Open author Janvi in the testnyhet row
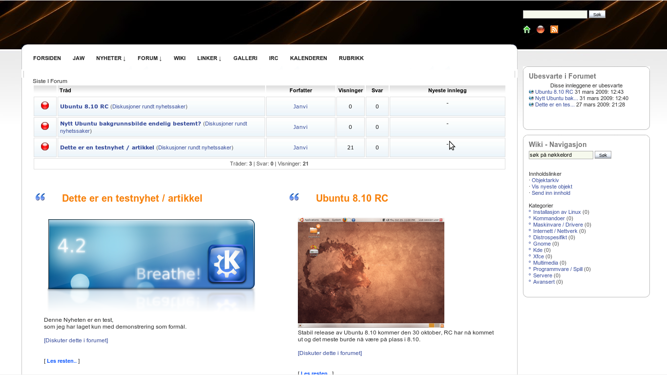The width and height of the screenshot is (667, 375). (300, 147)
